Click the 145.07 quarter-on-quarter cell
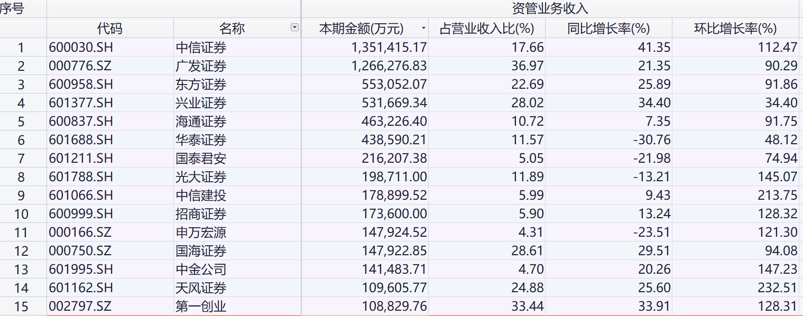 pos(735,177)
